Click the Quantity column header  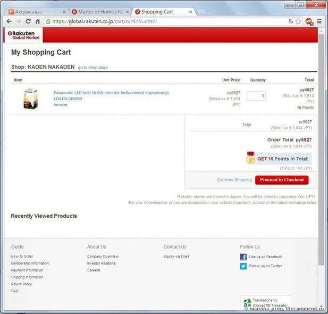pos(258,80)
